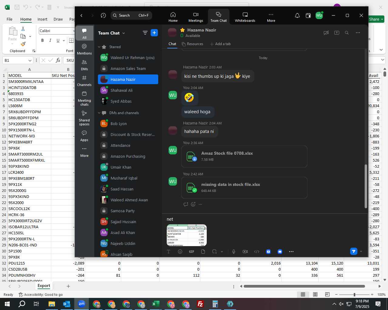
Task: Expand the Team Chat dropdown
Action: 124,33
